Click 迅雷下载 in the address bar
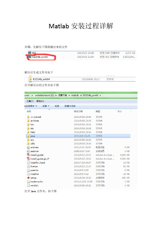The width and height of the screenshot is (162, 229). tap(63, 95)
